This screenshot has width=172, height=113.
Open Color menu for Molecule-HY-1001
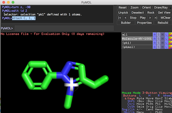170,39
